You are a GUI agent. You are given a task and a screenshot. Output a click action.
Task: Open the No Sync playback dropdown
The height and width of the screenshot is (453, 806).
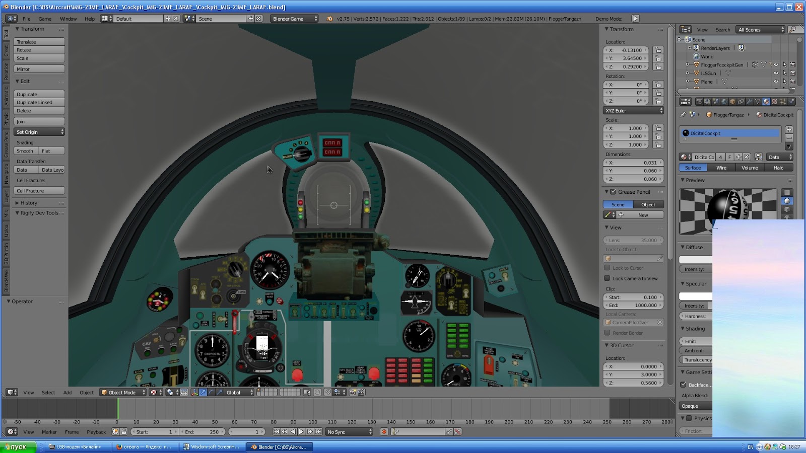tap(349, 432)
